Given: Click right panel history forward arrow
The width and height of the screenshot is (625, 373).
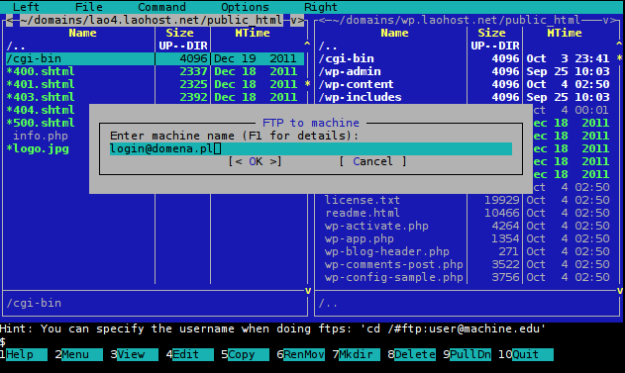Looking at the screenshot, I should pyautogui.click(x=613, y=20).
